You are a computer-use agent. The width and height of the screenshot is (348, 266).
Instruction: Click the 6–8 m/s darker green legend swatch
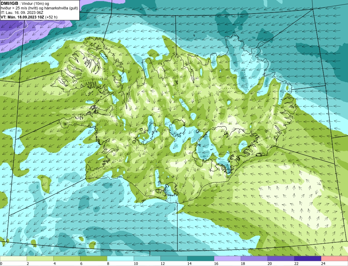click(x=94, y=259)
